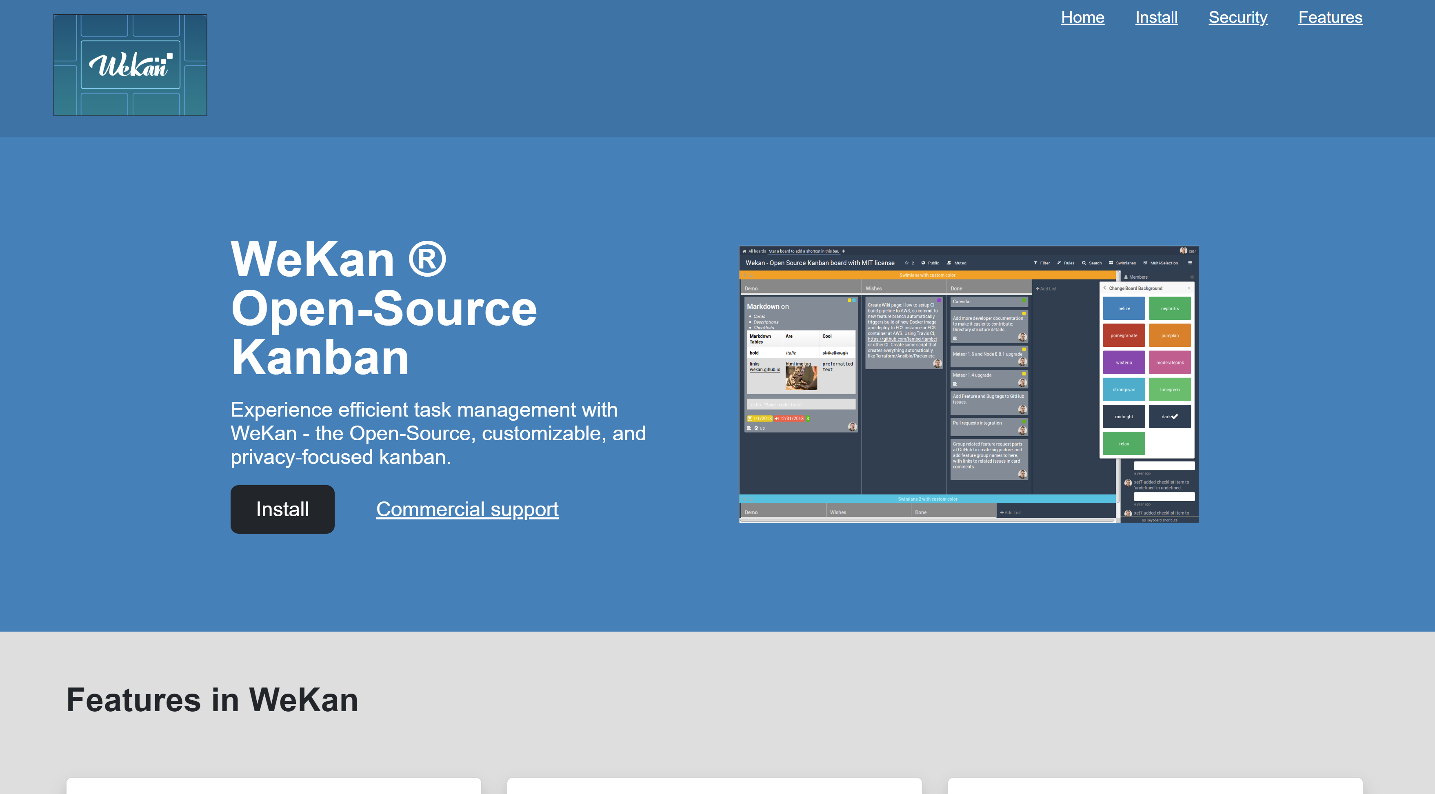The height and width of the screenshot is (794, 1435).
Task: Click the Public visibility icon on board
Action: [x=923, y=264]
